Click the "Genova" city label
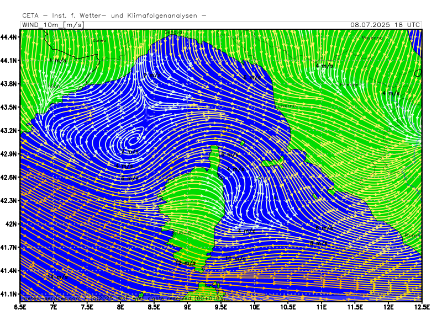This screenshot has width=442, height=331. [x=173, y=32]
